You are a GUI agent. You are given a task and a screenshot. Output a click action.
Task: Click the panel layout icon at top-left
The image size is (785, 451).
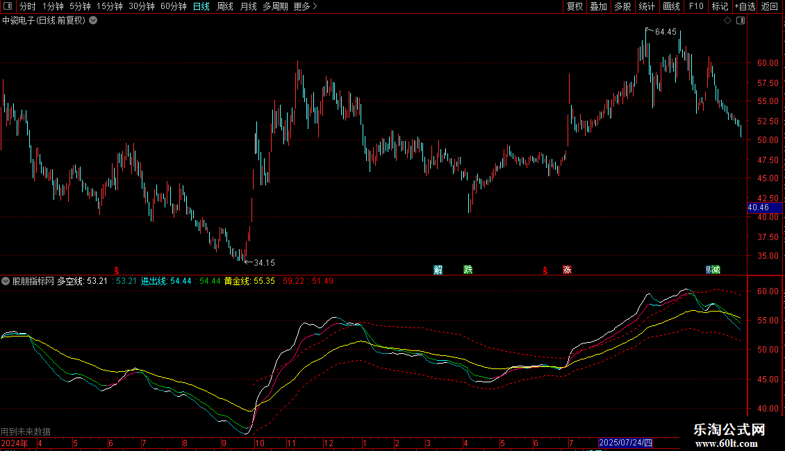click(x=8, y=6)
